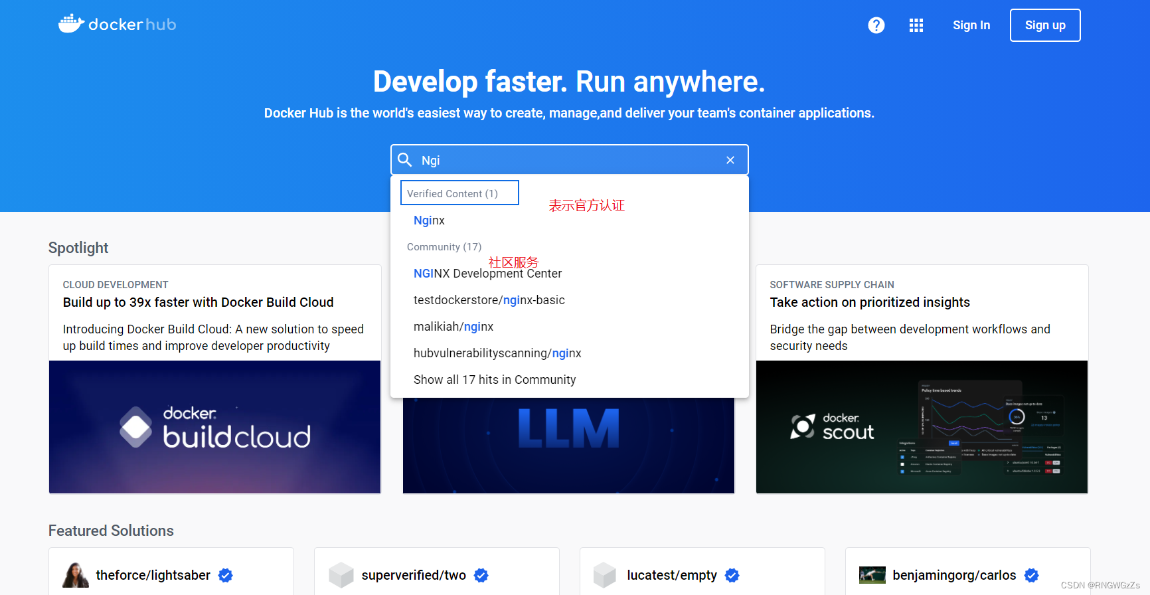Open benjamingorg/carlos repository

click(x=954, y=575)
